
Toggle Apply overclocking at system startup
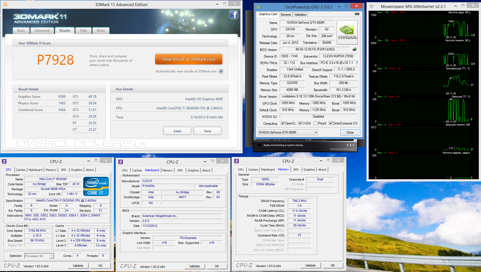click(259, 145)
